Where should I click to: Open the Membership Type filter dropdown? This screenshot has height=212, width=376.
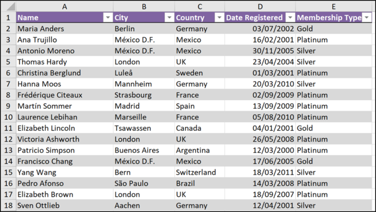(x=367, y=18)
